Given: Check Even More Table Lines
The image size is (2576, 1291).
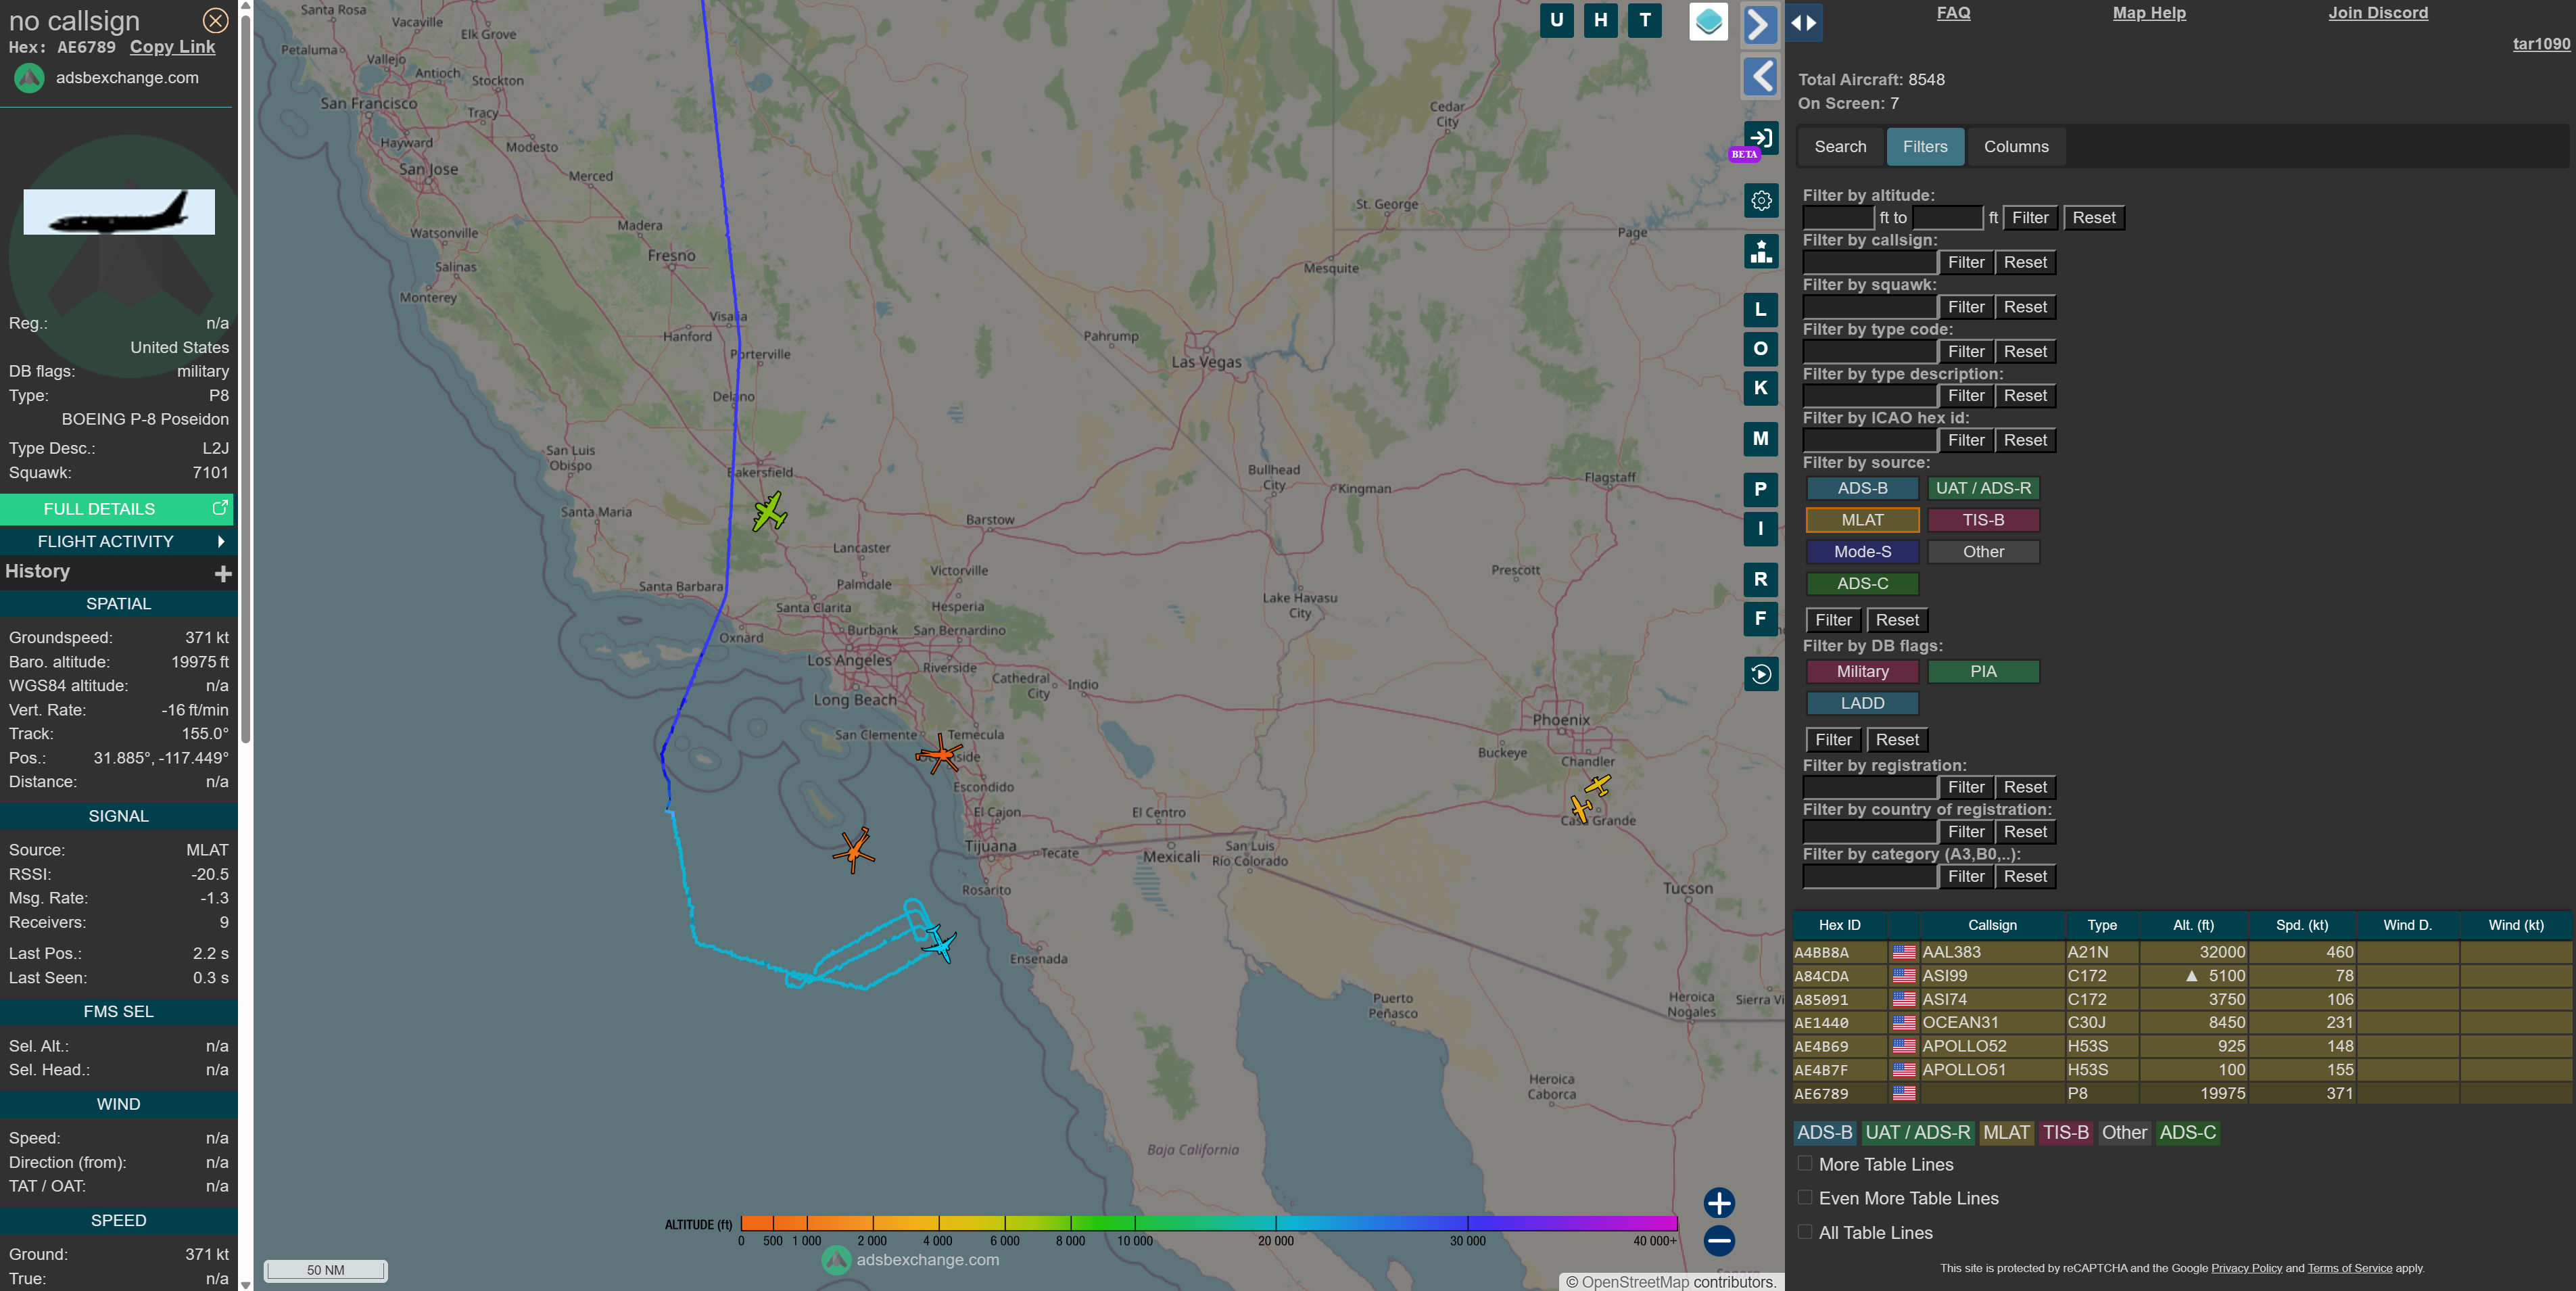Looking at the screenshot, I should click(x=1805, y=1197).
